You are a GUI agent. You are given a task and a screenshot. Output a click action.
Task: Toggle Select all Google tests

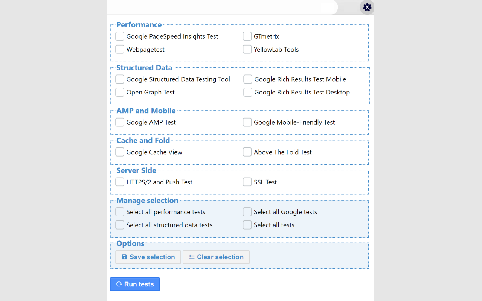[247, 212]
